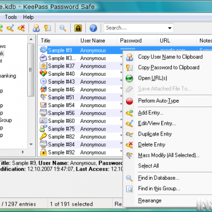Select Open URL(s) from context menu
The image size is (212, 212).
pyautogui.click(x=152, y=78)
